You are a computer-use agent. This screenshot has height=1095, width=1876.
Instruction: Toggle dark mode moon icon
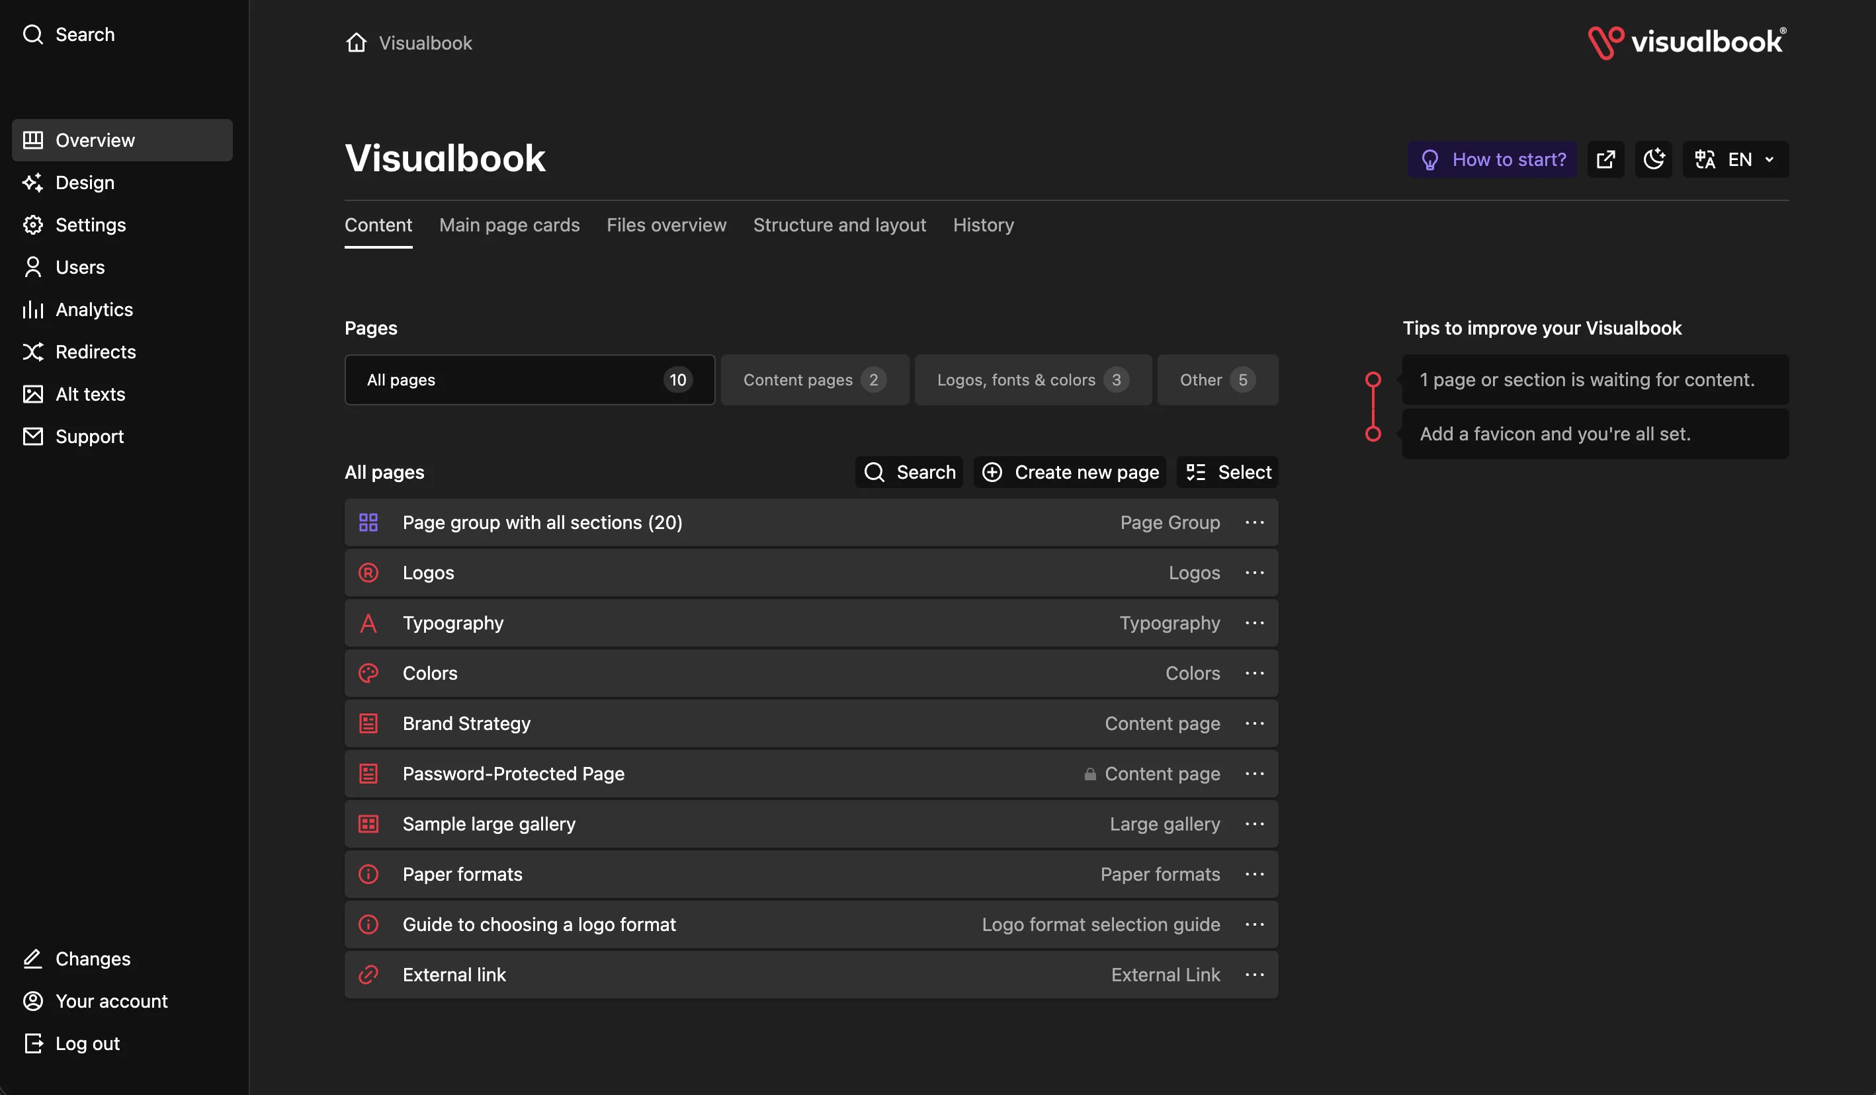click(x=1654, y=159)
